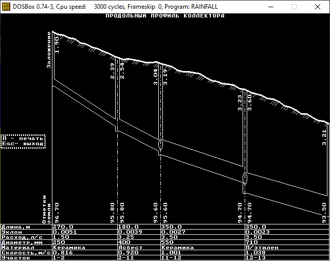The width and height of the screenshot is (330, 261).
Task: Select 'Керамика' material of section 11-12
Action: pyautogui.click(x=178, y=248)
